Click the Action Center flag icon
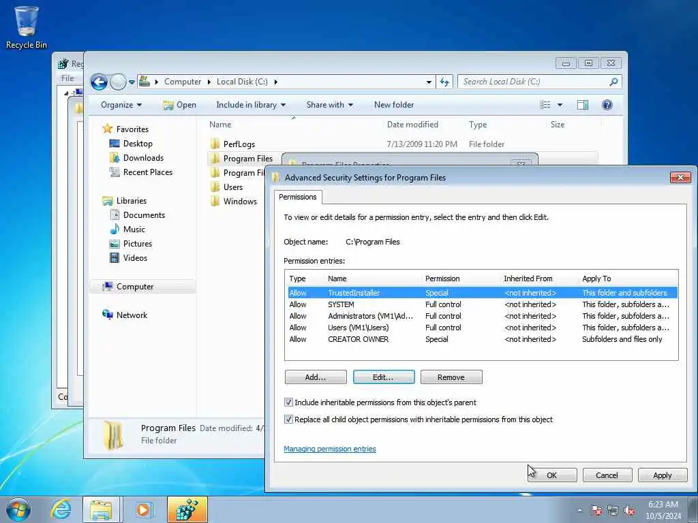Viewport: 698px width, 523px height. 596,511
